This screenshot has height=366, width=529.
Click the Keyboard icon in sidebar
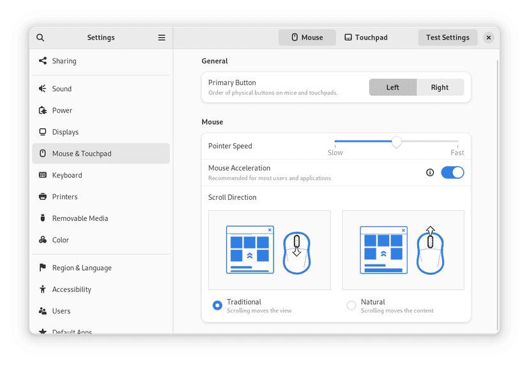(43, 175)
